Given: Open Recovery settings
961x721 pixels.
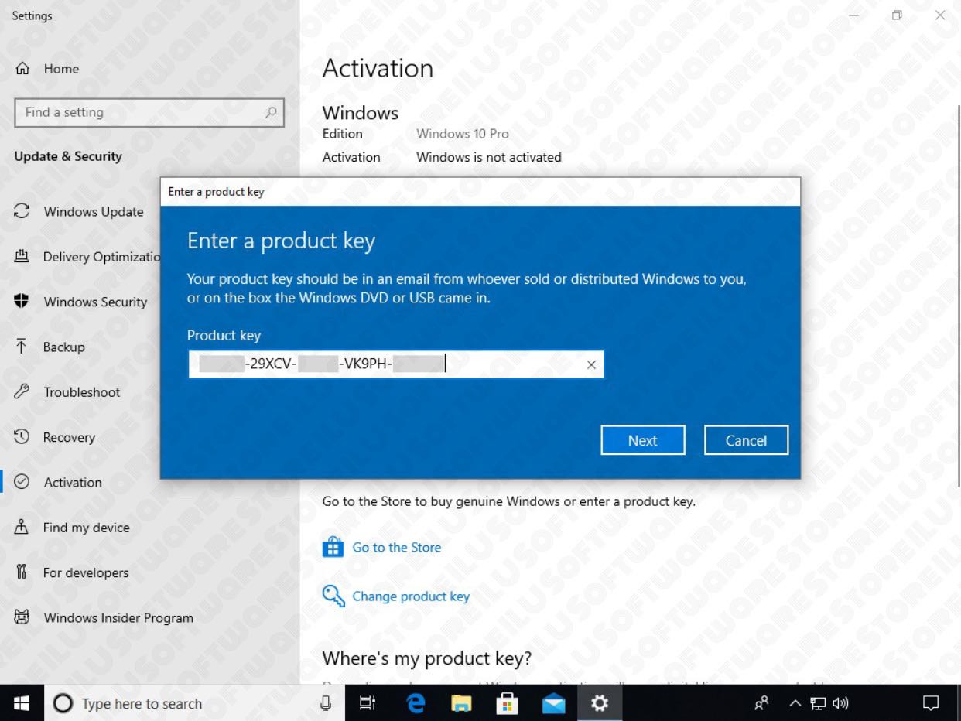Looking at the screenshot, I should pyautogui.click(x=70, y=437).
